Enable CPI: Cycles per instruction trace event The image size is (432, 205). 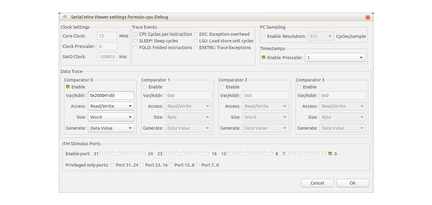[135, 34]
